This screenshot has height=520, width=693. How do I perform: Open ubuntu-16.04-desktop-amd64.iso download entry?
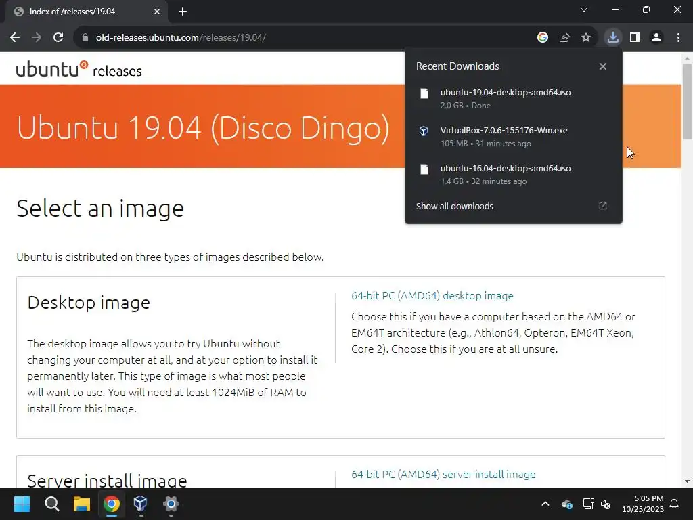pos(514,175)
